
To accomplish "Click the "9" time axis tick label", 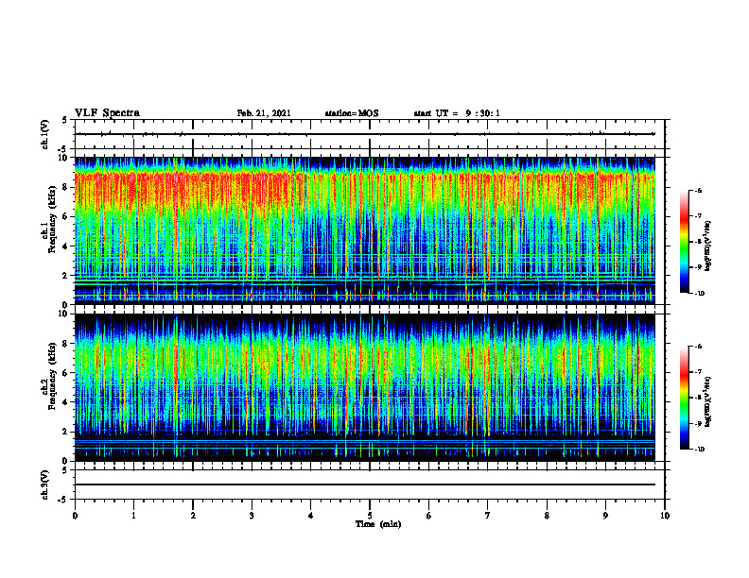I will pos(605,516).
